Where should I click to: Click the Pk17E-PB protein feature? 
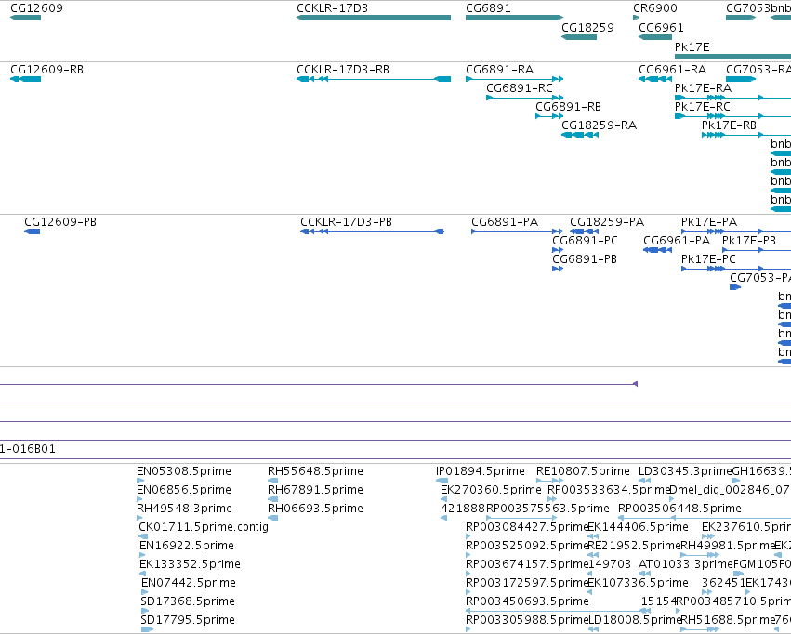pyautogui.click(x=757, y=250)
